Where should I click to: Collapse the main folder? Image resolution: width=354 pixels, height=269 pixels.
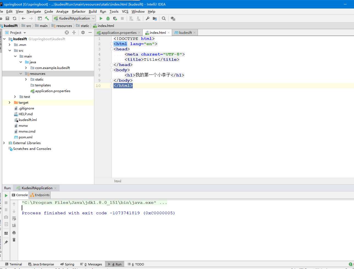15,56
